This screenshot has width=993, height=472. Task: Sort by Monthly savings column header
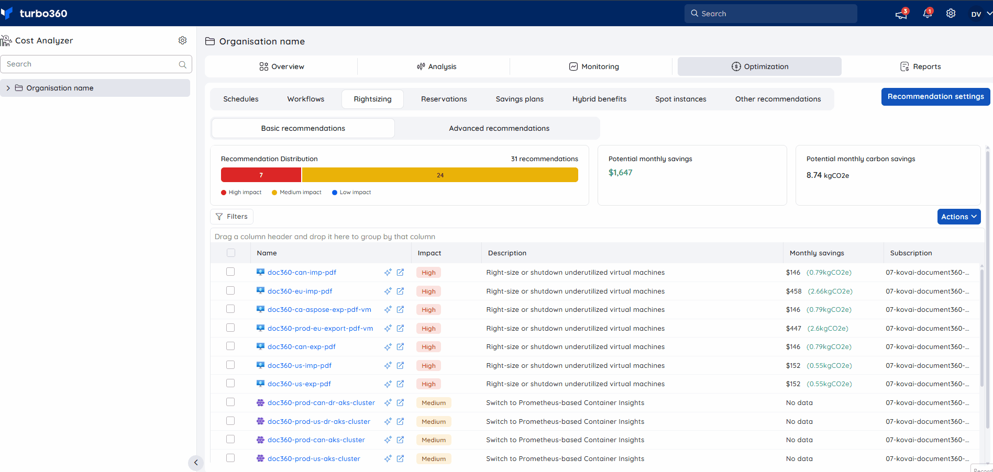(817, 253)
